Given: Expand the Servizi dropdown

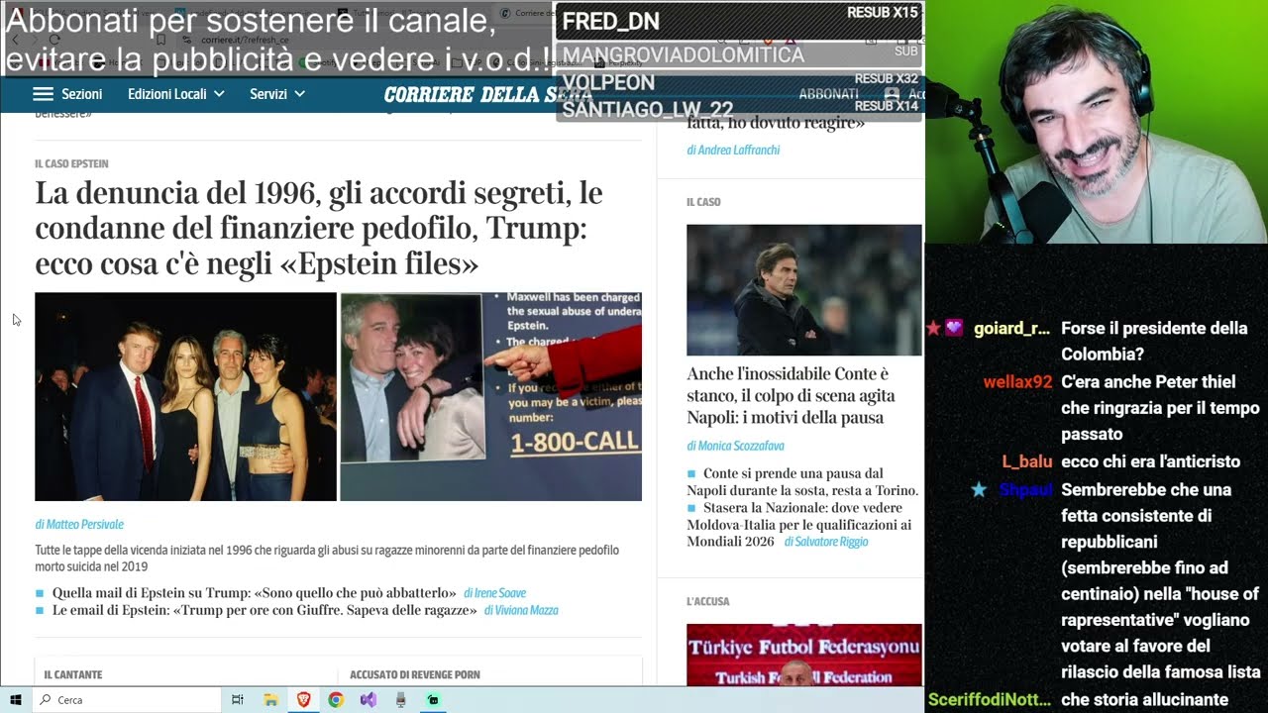Looking at the screenshot, I should tap(277, 94).
